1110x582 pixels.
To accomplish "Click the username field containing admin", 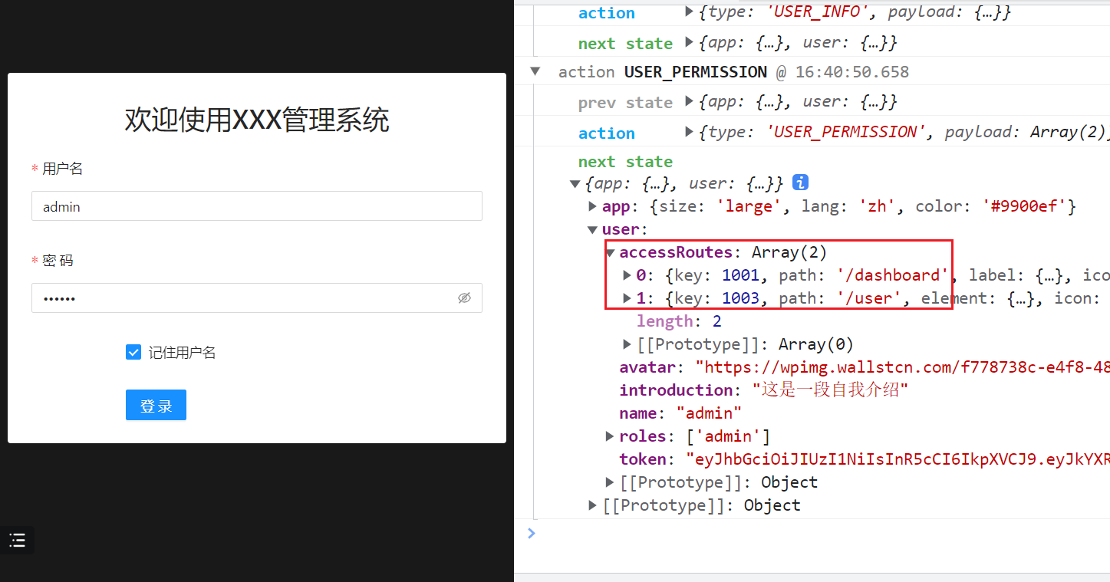I will point(256,206).
